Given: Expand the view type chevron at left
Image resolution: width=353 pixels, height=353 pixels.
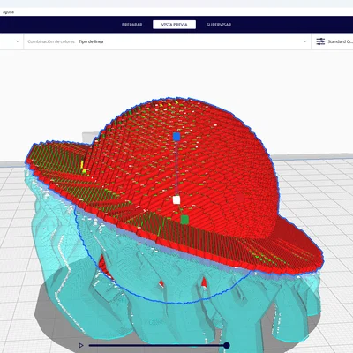Looking at the screenshot, I should 18,41.
